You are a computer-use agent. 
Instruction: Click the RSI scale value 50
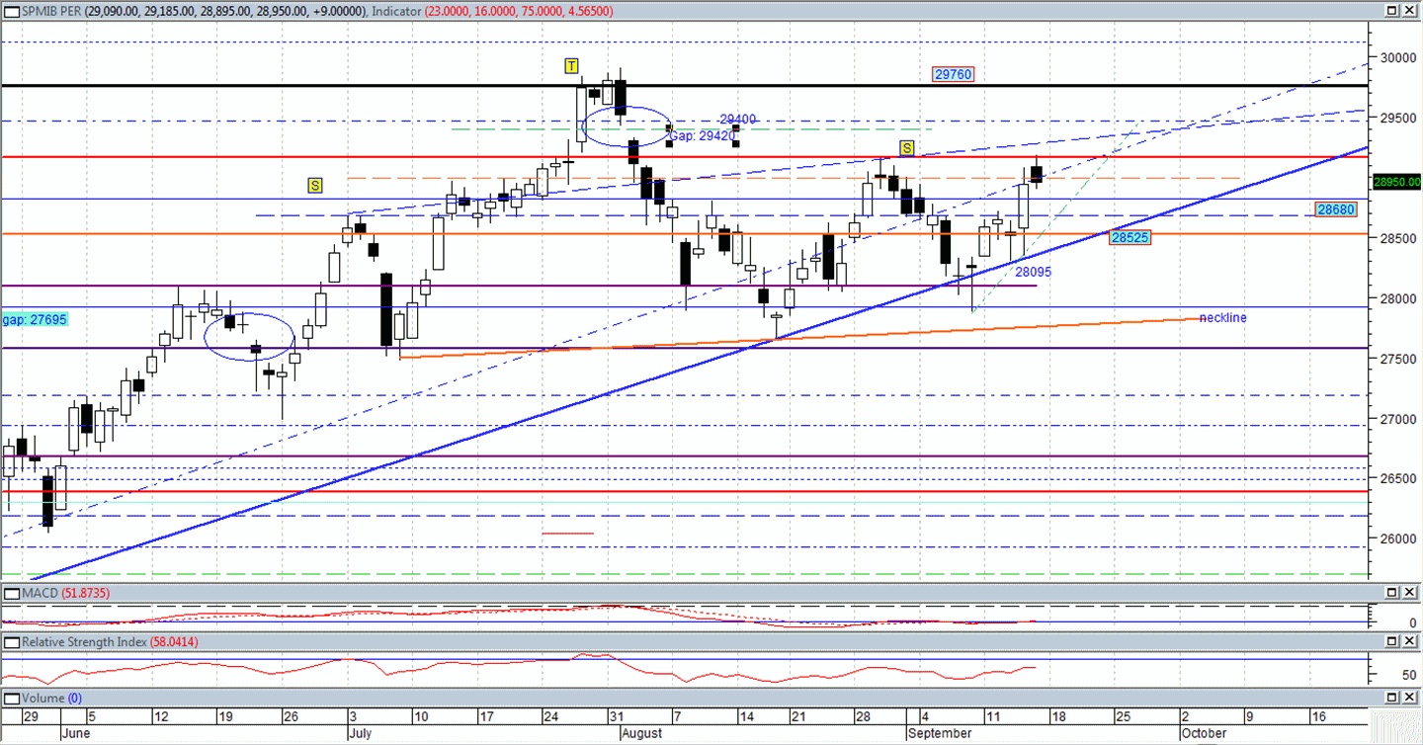coord(1409,676)
